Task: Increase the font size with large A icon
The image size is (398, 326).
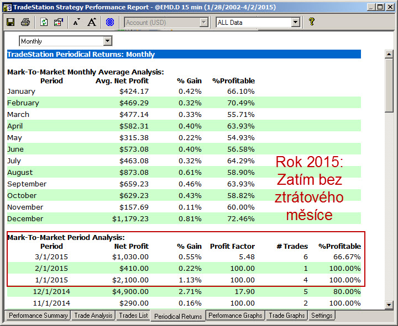Action: pyautogui.click(x=92, y=22)
